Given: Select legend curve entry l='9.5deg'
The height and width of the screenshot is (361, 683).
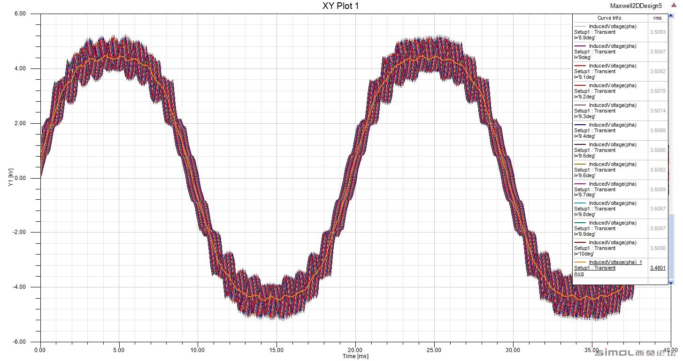Looking at the screenshot, I should click(x=610, y=150).
